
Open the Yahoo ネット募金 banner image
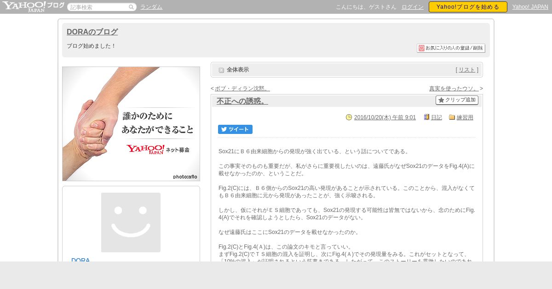point(131,124)
